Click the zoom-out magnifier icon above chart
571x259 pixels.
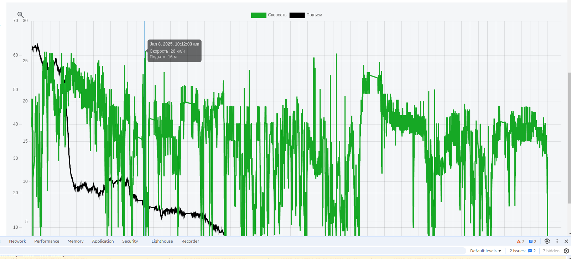click(21, 15)
